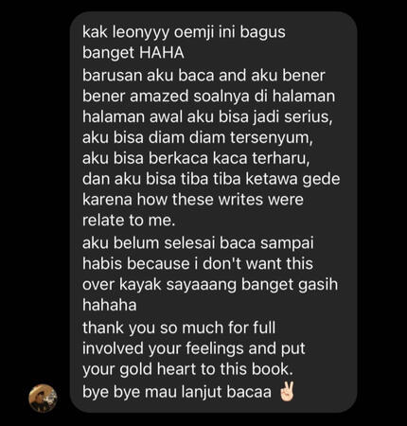Tap the words 'banget HAHA'
The height and width of the screenshot is (426, 407).
click(x=133, y=53)
